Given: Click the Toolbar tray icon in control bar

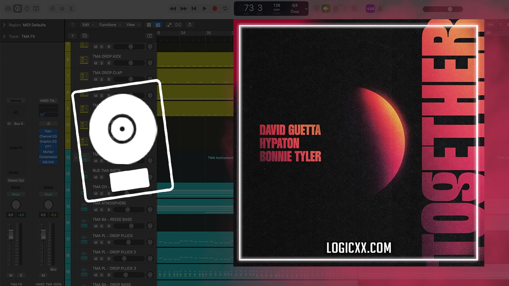Looking at the screenshot, I should coord(36,8).
